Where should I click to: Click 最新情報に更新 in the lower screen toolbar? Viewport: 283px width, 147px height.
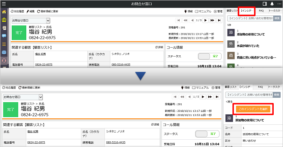pyautogui.click(x=30, y=88)
